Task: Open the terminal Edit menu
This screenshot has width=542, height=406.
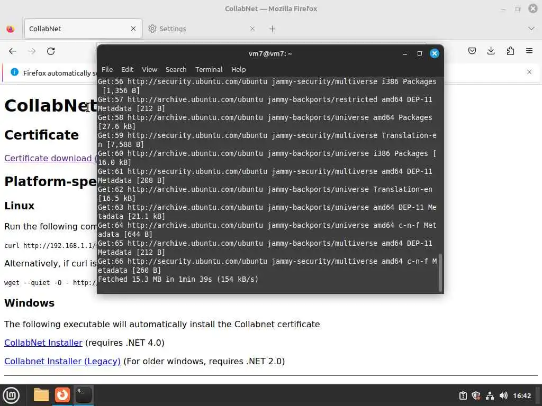Action: pos(127,69)
